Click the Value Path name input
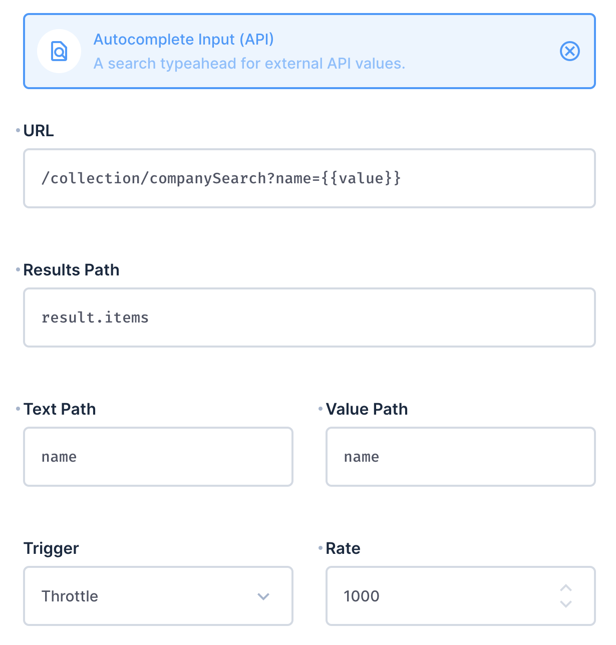 tap(460, 457)
